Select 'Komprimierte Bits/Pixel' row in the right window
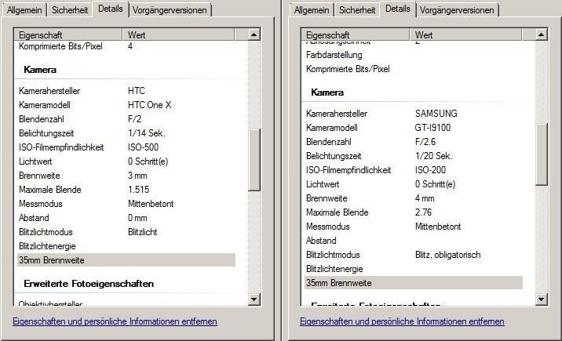Viewport: 562px width, 341px height. coord(413,69)
